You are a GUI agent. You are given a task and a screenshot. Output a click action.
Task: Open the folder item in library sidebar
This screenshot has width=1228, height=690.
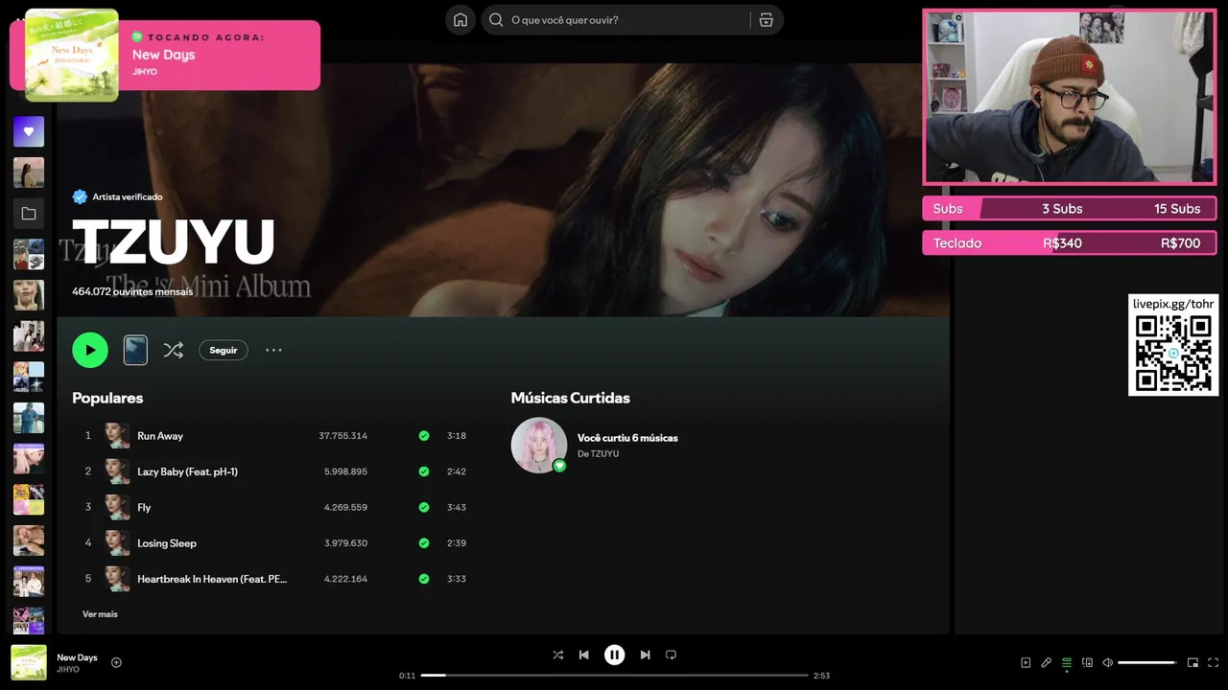pyautogui.click(x=29, y=214)
